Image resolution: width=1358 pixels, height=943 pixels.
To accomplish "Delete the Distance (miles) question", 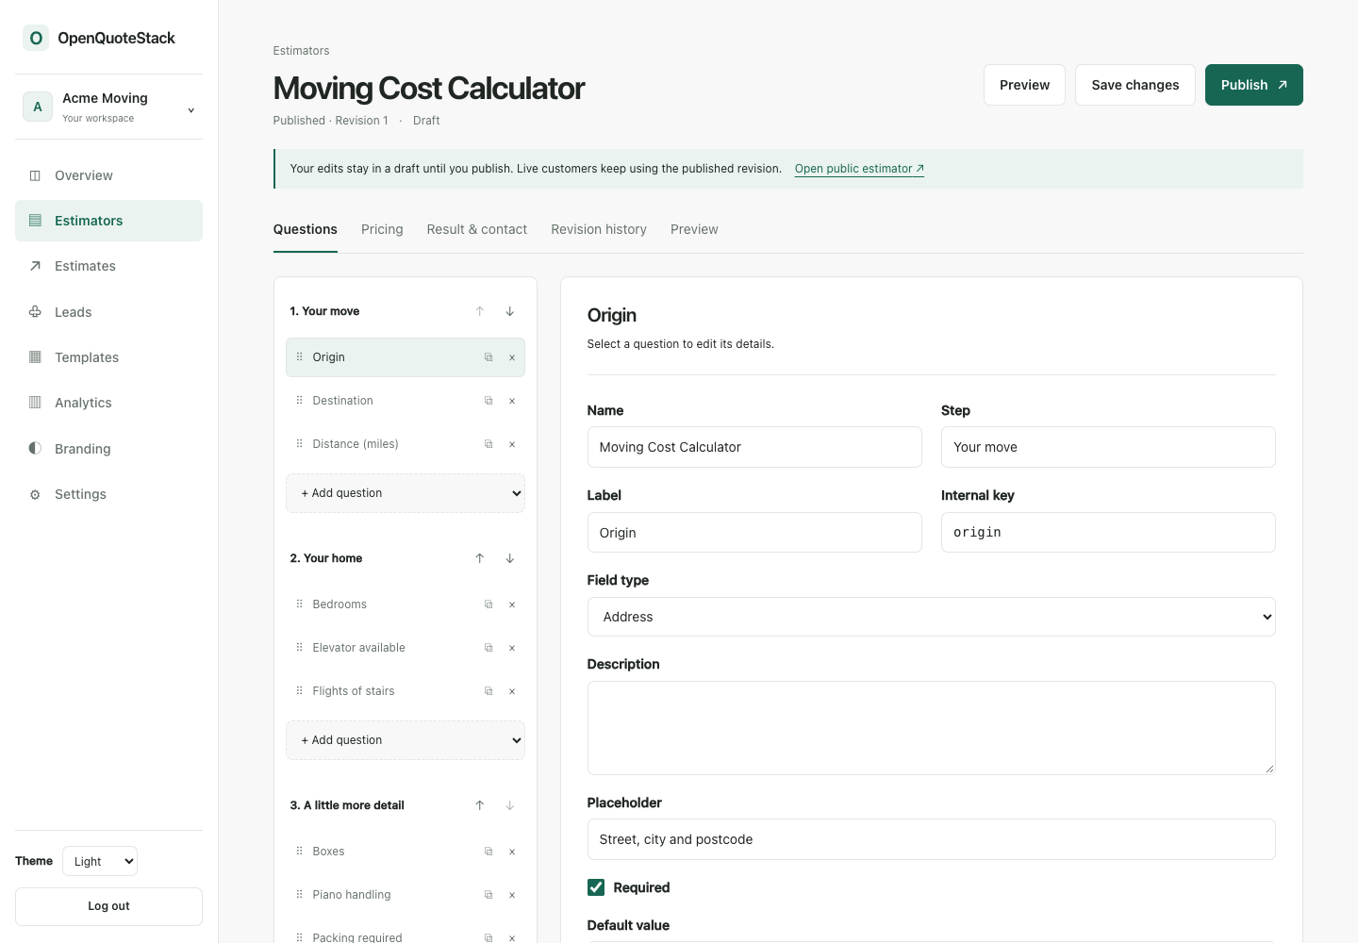I will tap(512, 444).
